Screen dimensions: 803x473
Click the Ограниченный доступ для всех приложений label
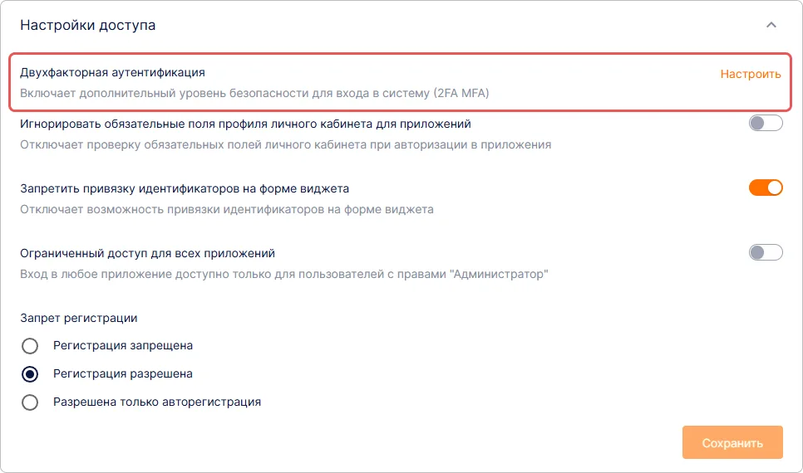[147, 253]
